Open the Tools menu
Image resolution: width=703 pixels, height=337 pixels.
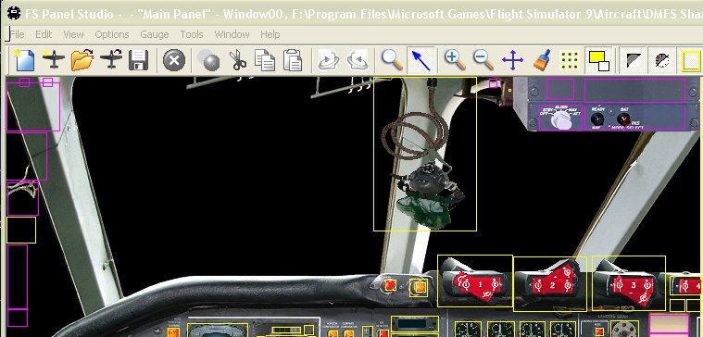192,34
